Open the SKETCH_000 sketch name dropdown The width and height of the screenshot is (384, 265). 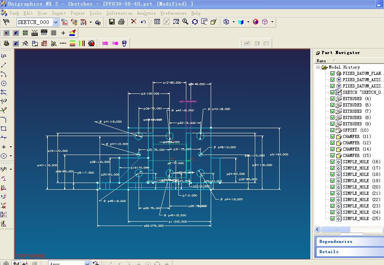pyautogui.click(x=56, y=22)
